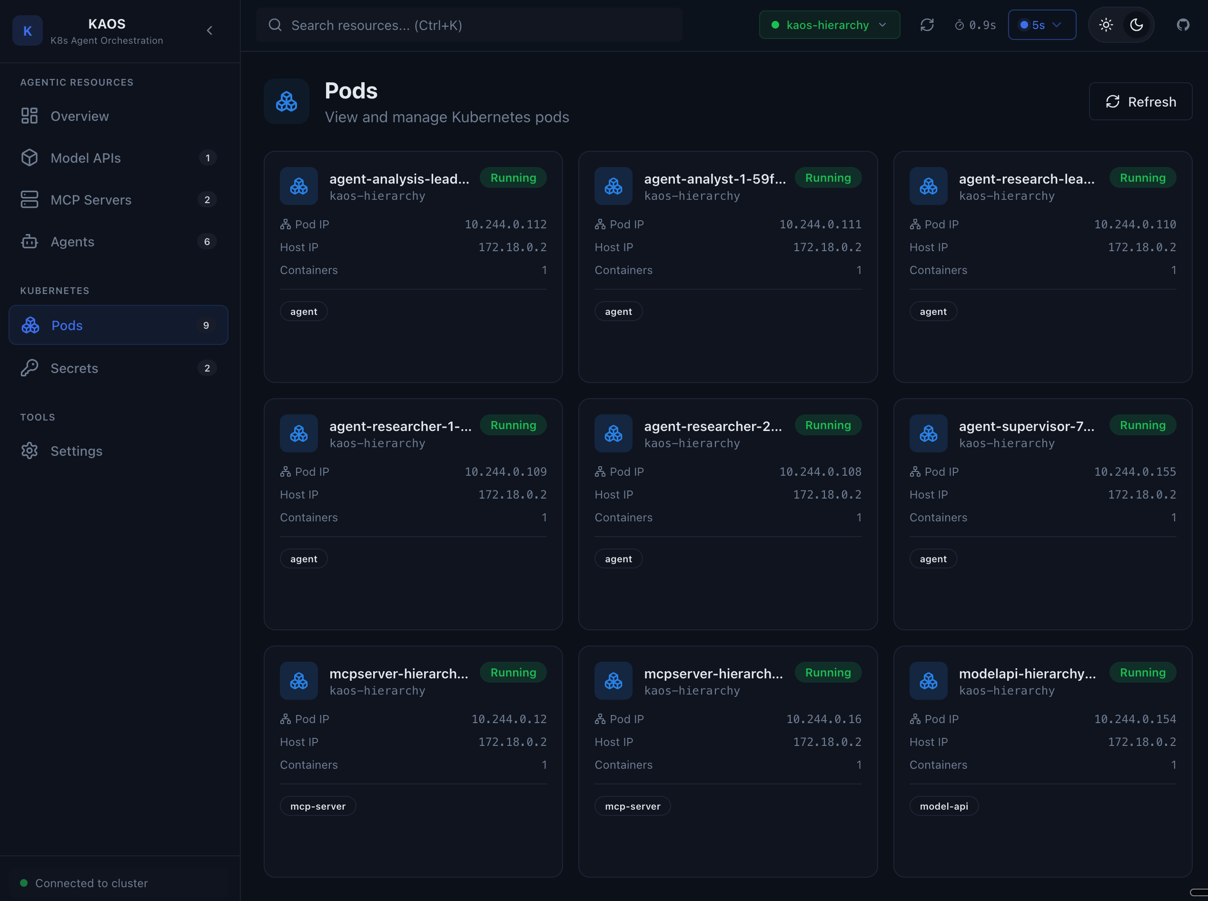1208x901 pixels.
Task: Go to MCP Servers section
Action: [90, 200]
